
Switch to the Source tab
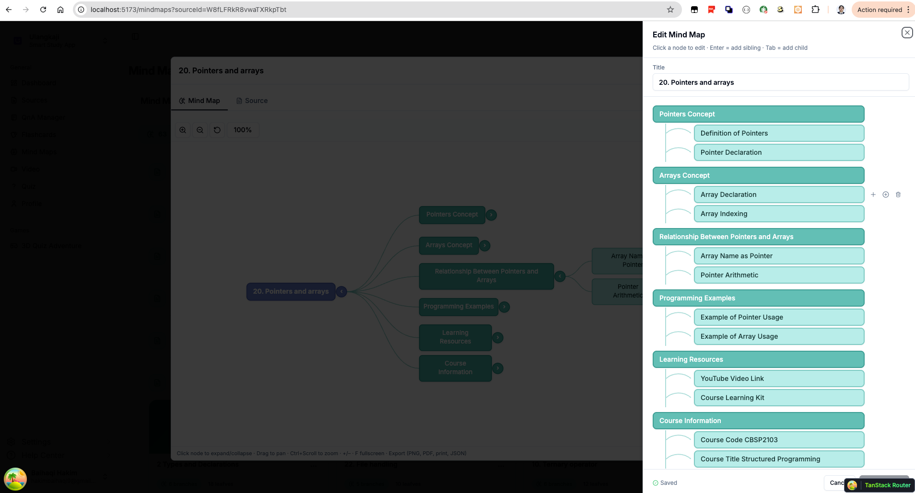252,101
